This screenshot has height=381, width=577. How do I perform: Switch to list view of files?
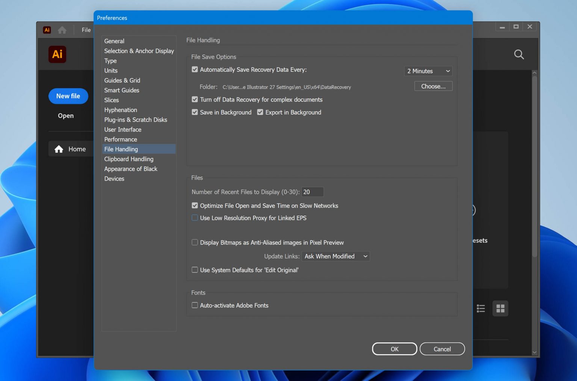coord(480,308)
